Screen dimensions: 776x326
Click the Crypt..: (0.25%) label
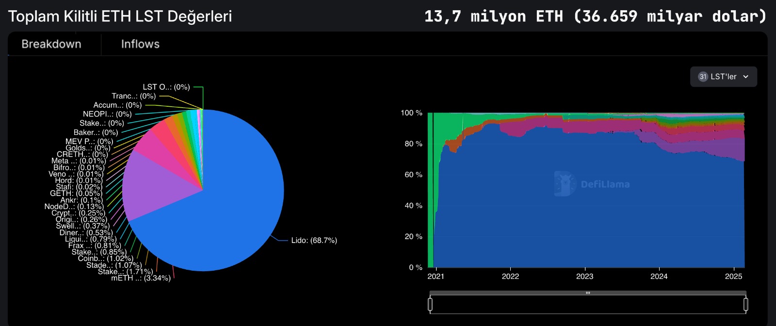78,213
